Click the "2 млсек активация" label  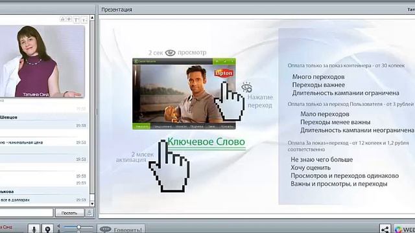[135, 157]
